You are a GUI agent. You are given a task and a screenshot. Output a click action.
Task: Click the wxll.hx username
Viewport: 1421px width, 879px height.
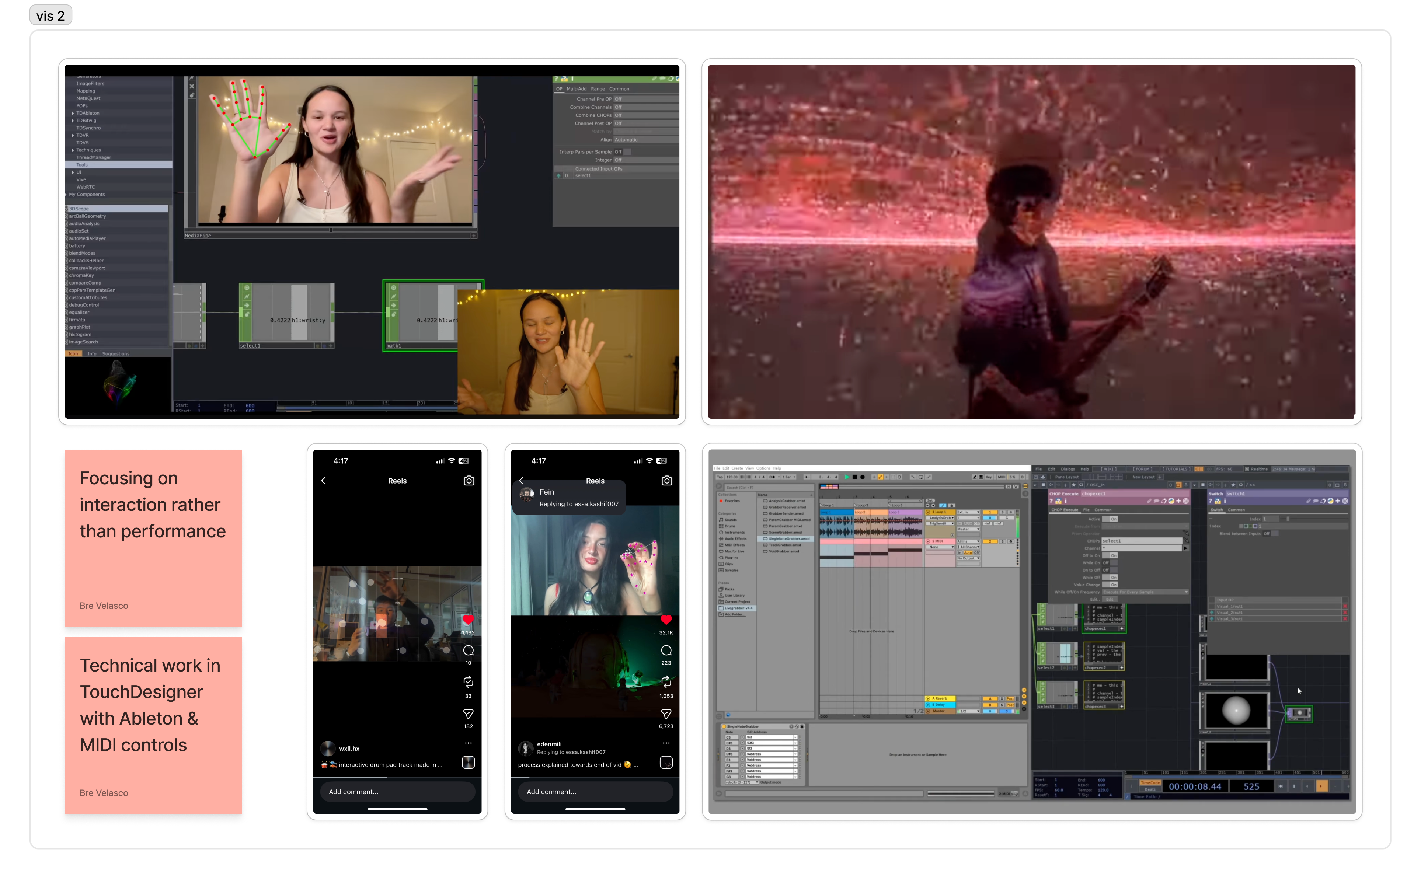(349, 749)
